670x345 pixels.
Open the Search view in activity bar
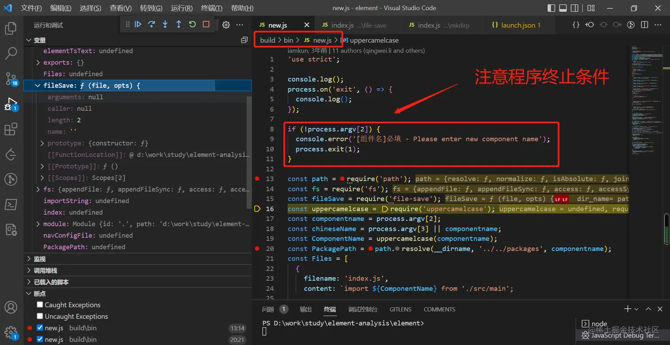(11, 54)
